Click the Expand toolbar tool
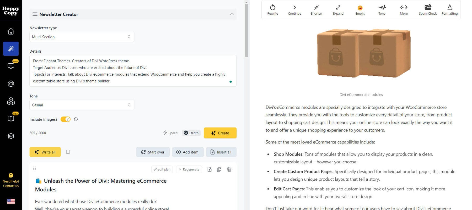This screenshot has height=210, width=472. click(x=338, y=10)
